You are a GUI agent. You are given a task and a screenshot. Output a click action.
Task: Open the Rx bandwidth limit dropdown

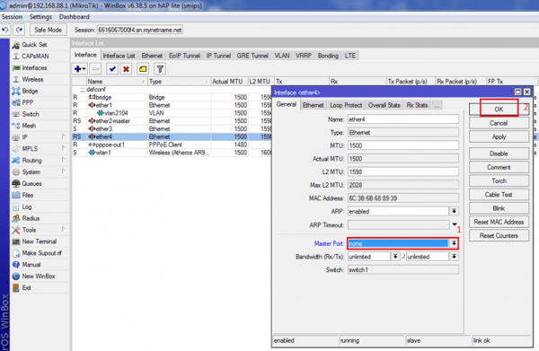[x=395, y=257]
